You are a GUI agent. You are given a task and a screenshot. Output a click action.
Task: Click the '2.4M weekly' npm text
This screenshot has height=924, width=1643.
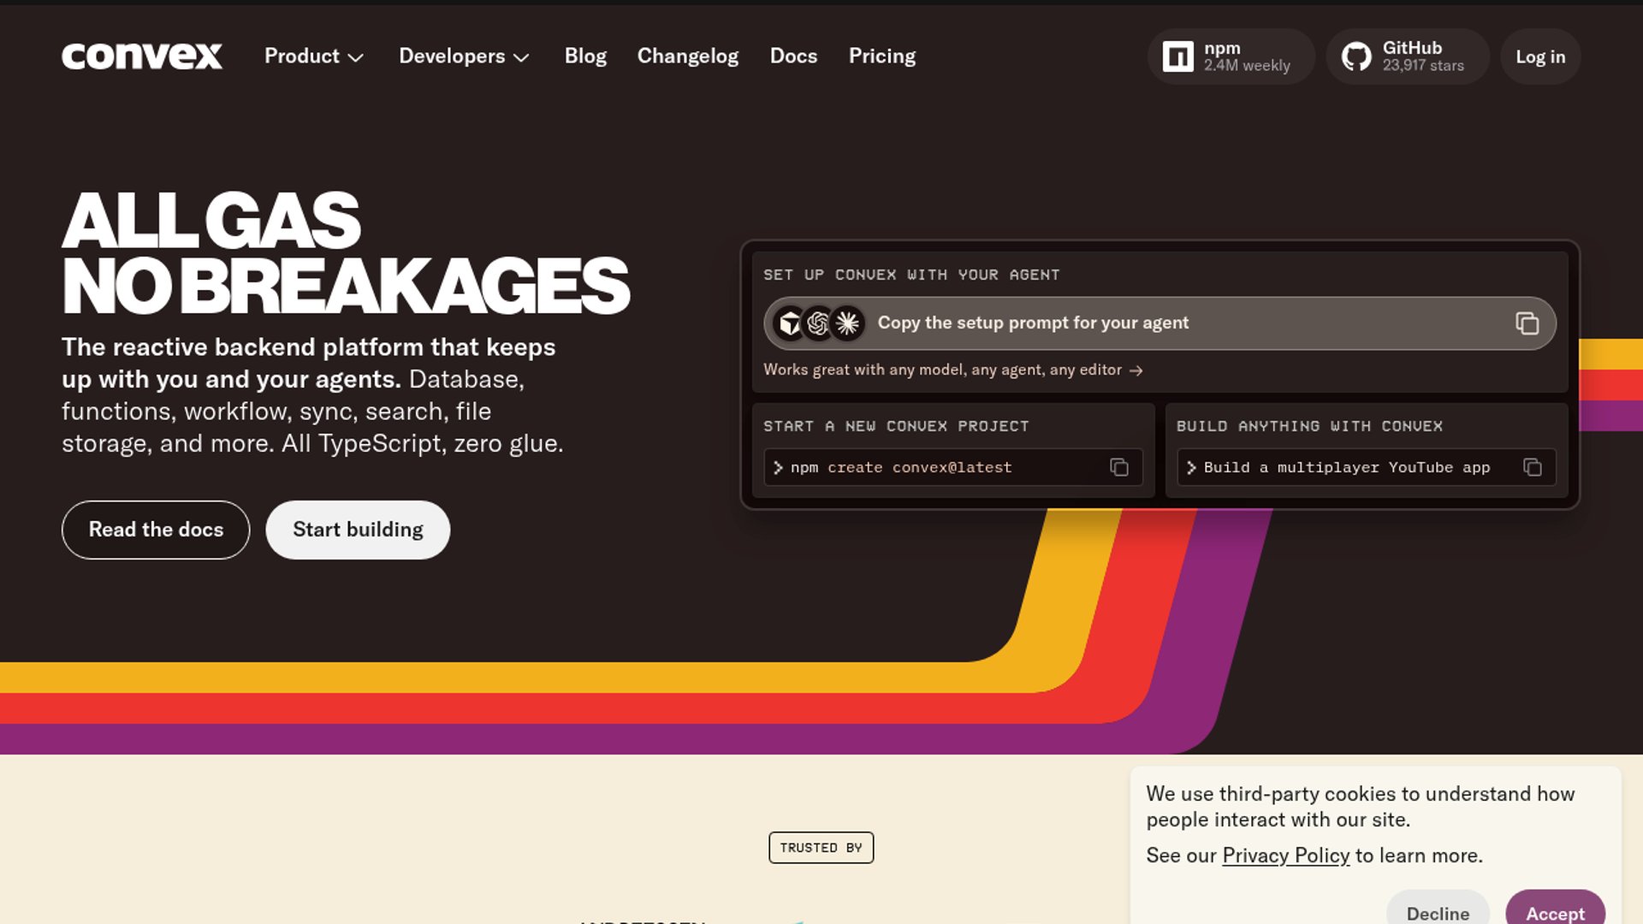pyautogui.click(x=1247, y=66)
